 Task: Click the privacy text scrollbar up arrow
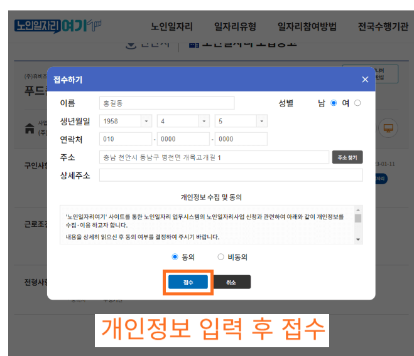coord(358,210)
